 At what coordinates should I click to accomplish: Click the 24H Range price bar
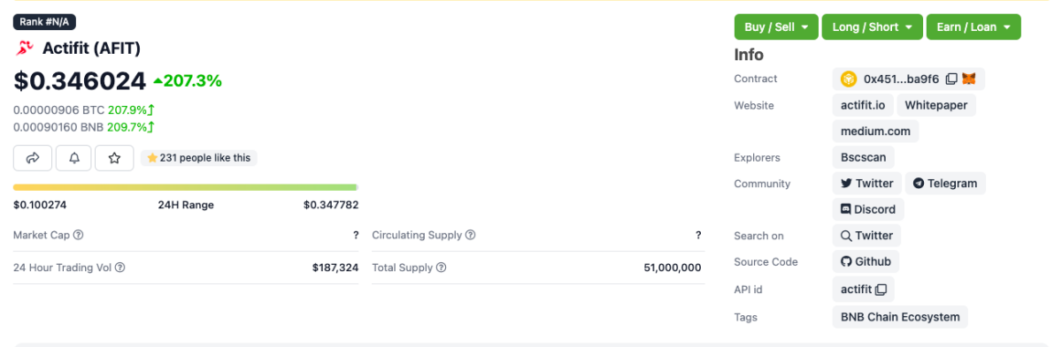tap(185, 187)
